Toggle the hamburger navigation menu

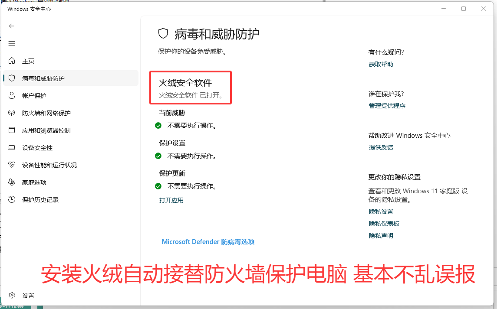pyautogui.click(x=12, y=43)
